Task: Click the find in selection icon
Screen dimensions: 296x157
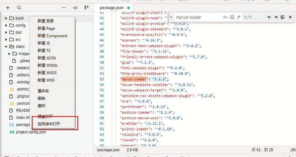Action: tap(283, 17)
